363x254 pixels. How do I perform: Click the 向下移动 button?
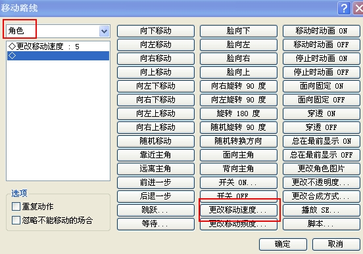156,31
